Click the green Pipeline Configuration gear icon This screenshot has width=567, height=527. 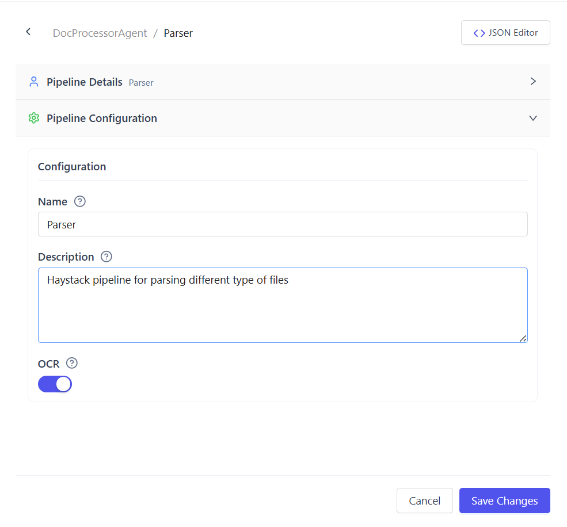click(x=33, y=118)
